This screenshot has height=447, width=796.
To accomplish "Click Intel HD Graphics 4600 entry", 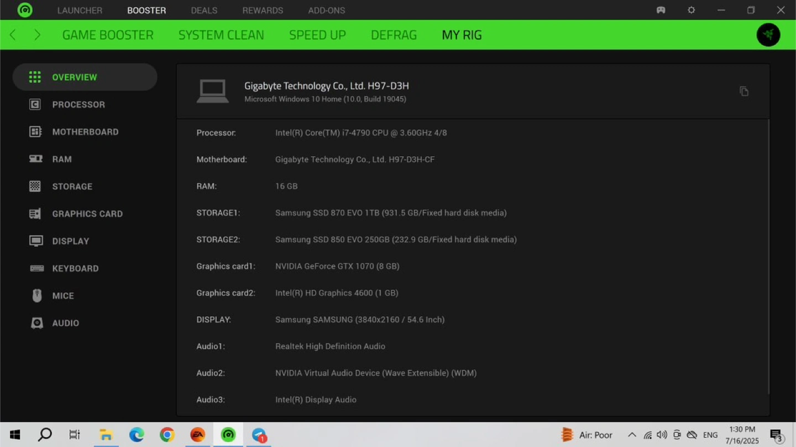I will point(337,293).
